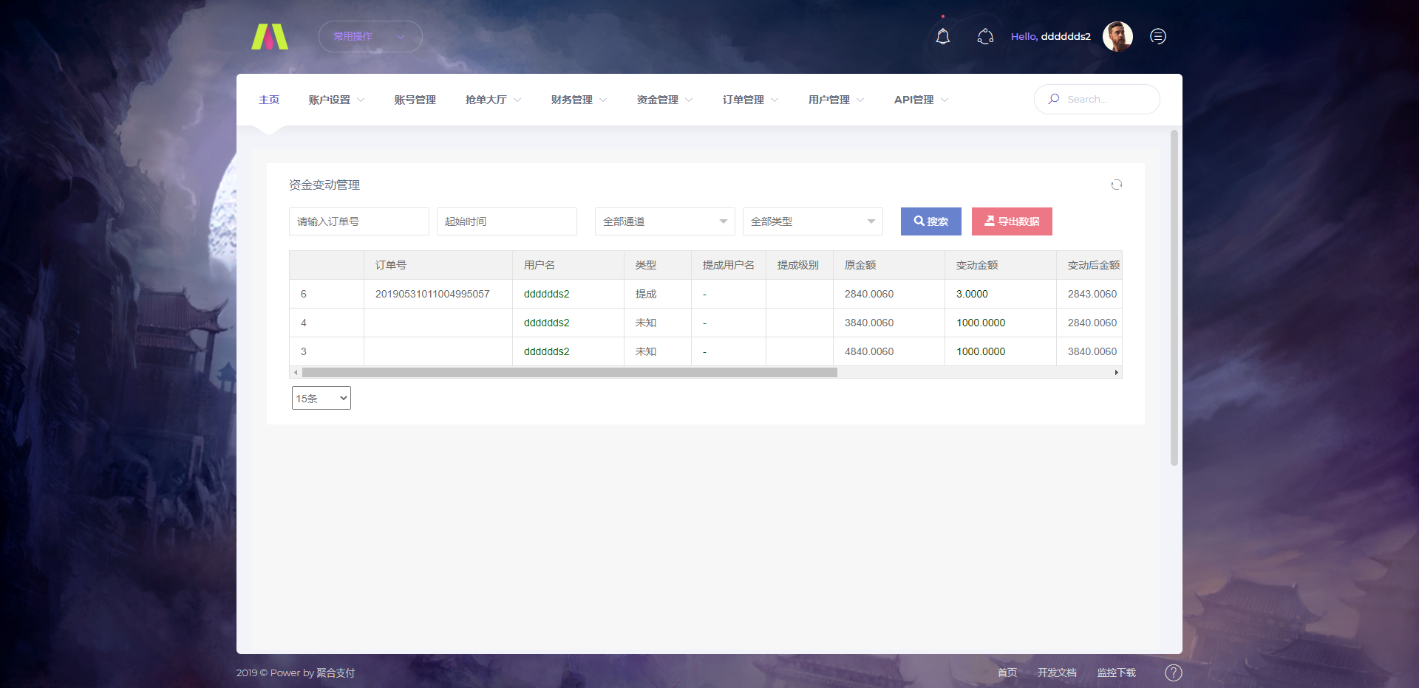
Task: Refresh the 资金变动管理 panel
Action: [x=1117, y=185]
